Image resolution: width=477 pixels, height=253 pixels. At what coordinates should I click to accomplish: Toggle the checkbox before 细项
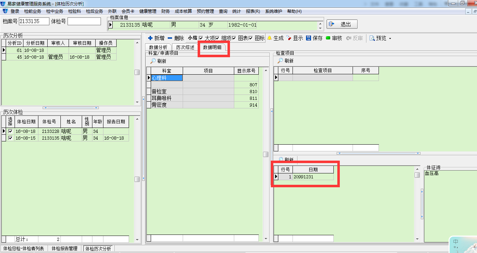(x=217, y=38)
